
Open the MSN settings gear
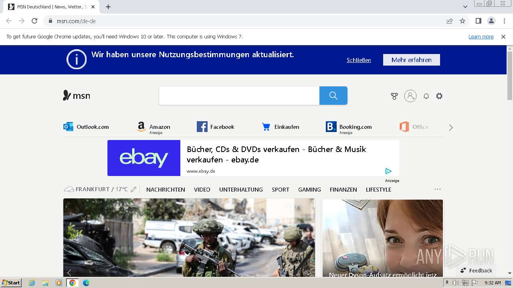439,96
